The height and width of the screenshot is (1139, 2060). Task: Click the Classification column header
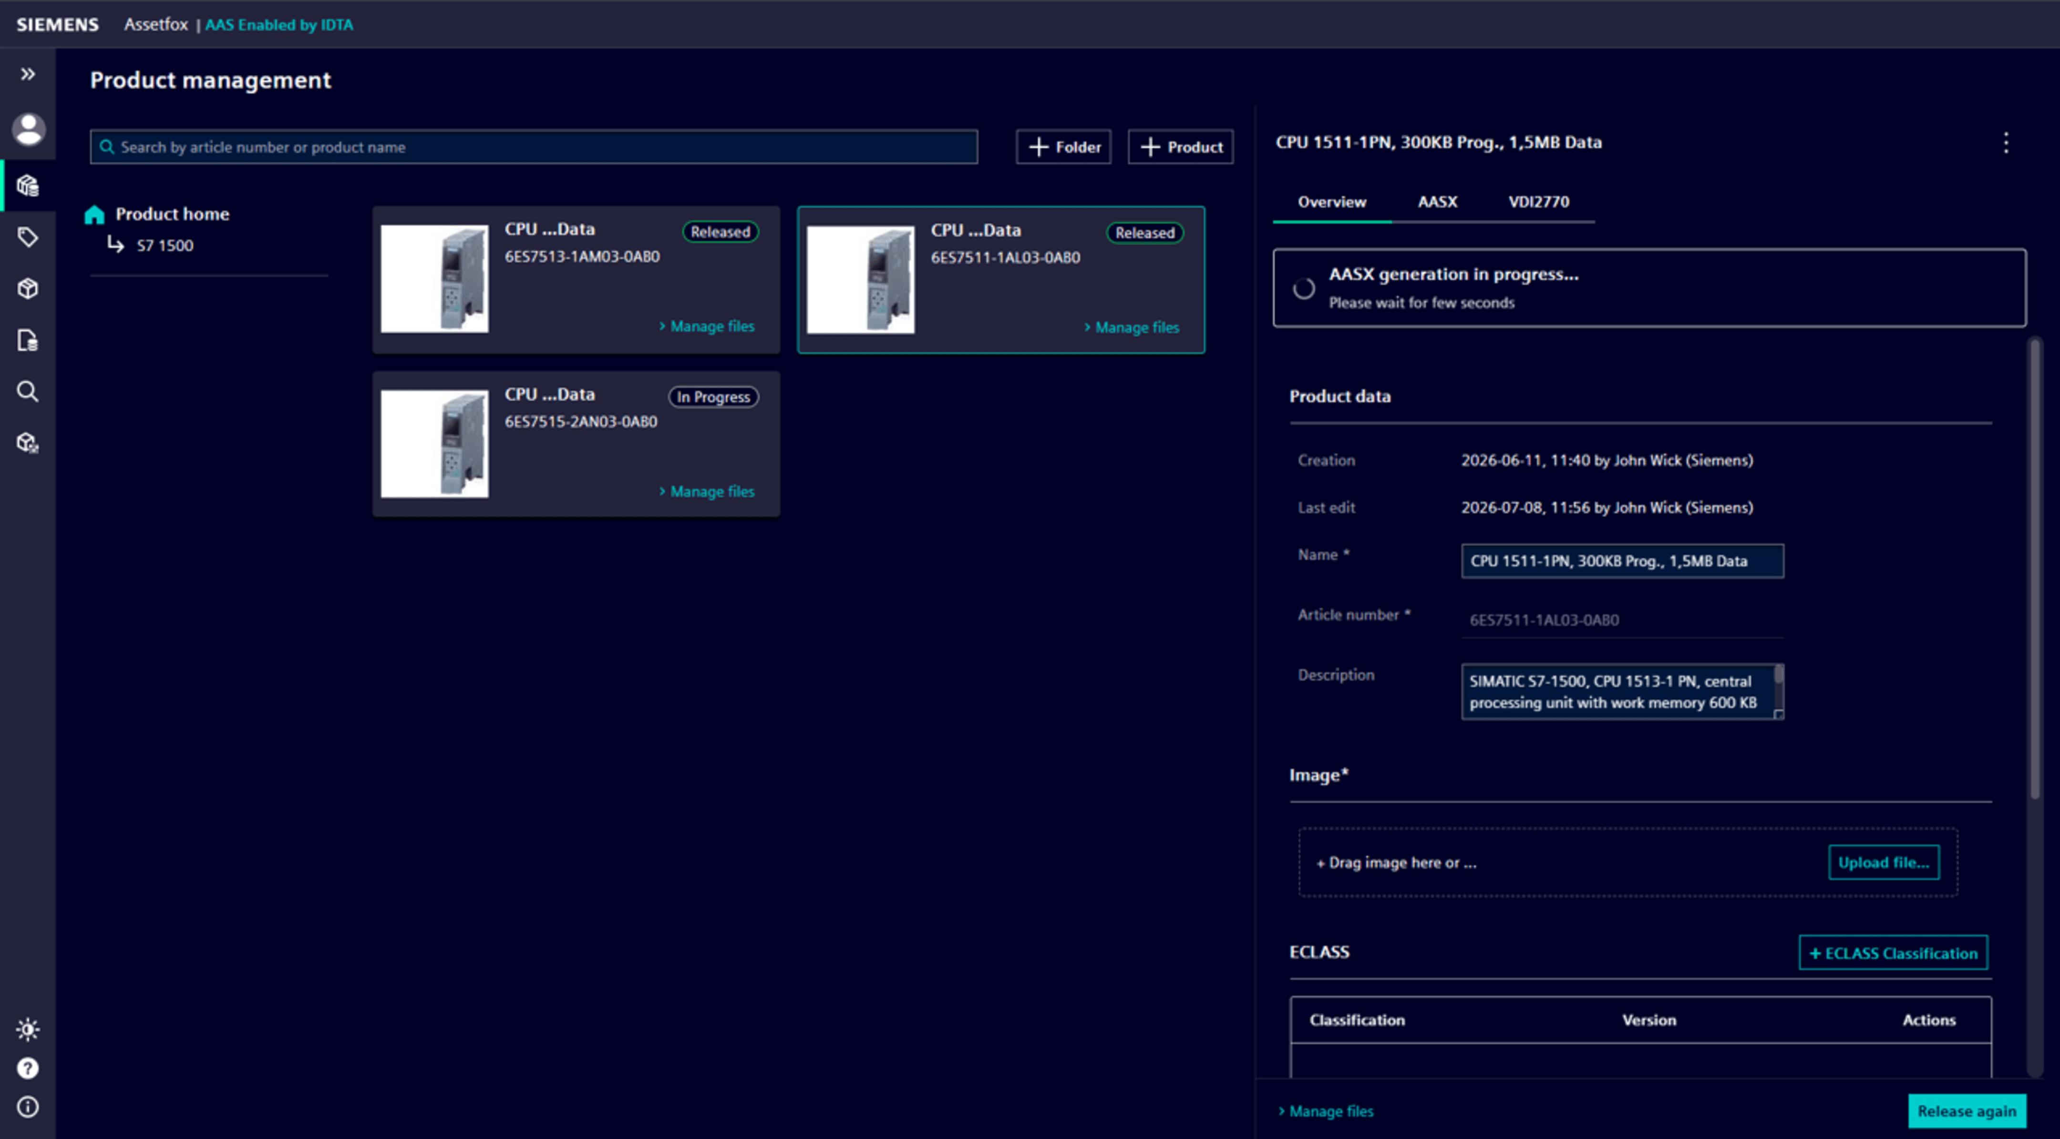click(1357, 1020)
